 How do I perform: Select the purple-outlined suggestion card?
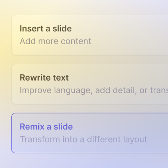tap(90, 133)
